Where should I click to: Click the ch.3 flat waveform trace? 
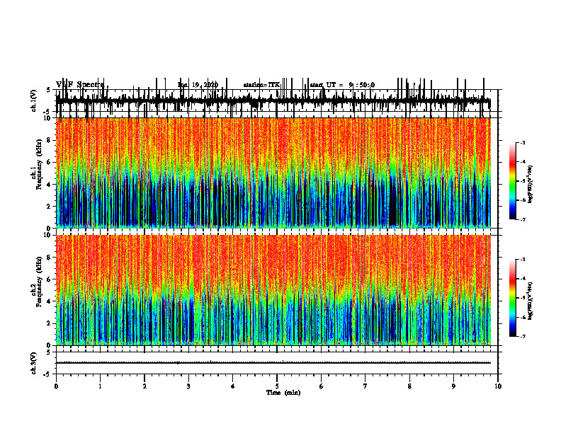(273, 363)
